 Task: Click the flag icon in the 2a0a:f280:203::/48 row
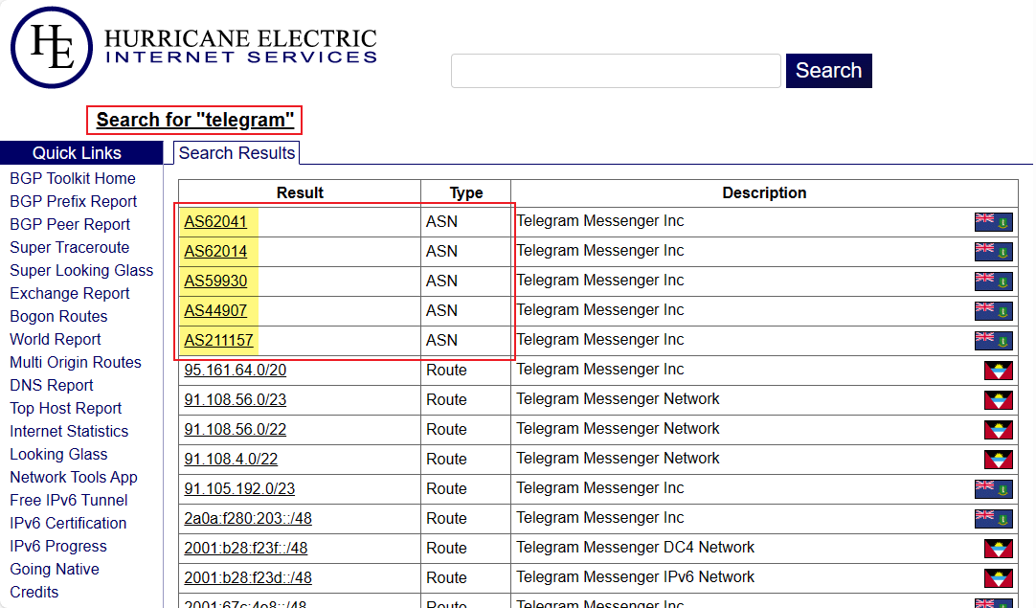pyautogui.click(x=993, y=519)
